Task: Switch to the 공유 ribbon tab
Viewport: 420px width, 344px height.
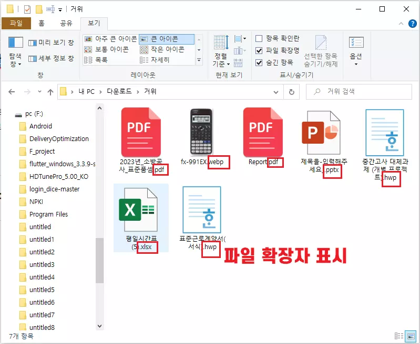Action: tap(66, 23)
